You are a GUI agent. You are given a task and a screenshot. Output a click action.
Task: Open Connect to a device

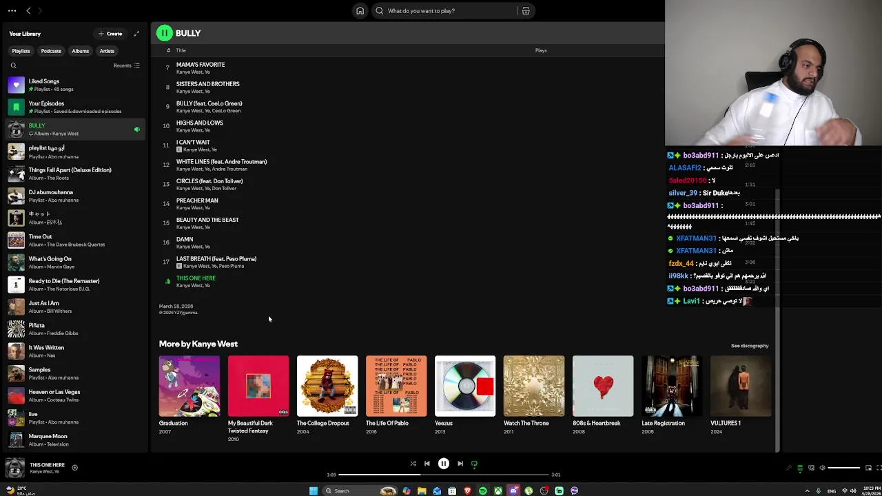click(x=811, y=468)
